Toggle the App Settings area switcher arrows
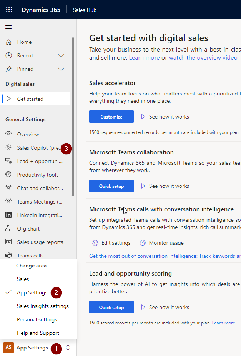The image size is (241, 356). click(x=68, y=348)
